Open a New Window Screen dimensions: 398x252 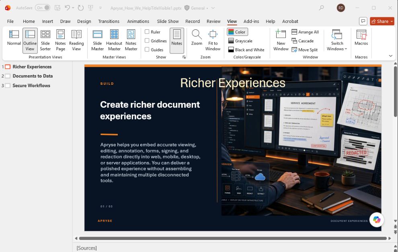point(281,41)
